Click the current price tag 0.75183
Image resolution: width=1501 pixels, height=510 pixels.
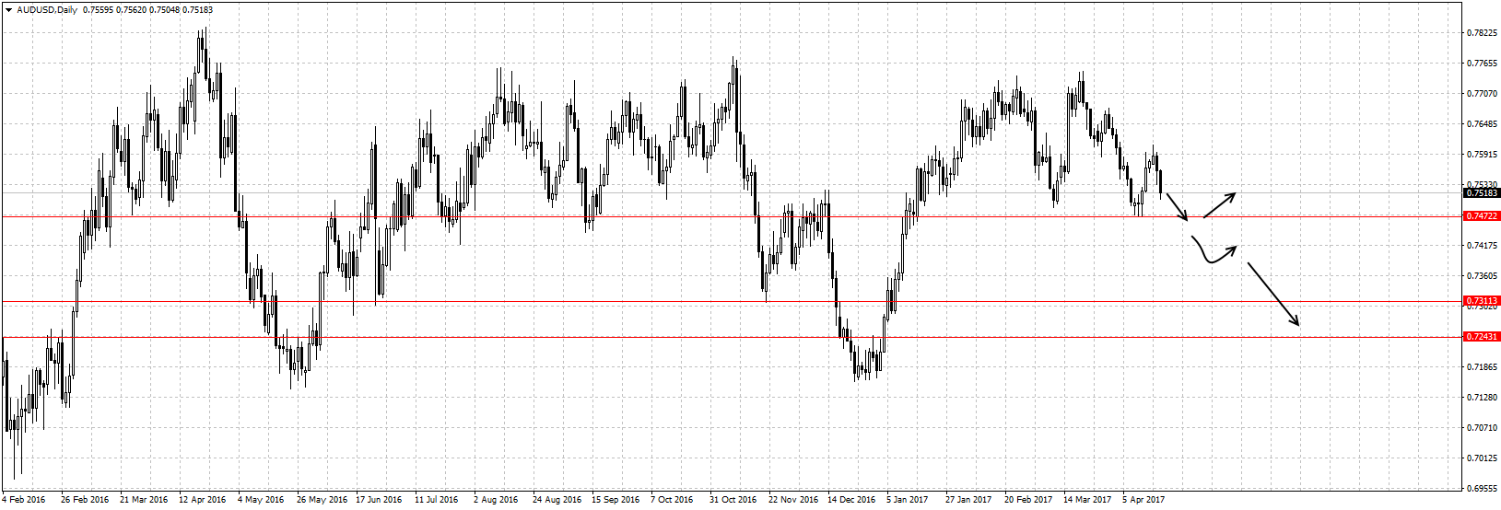pos(1482,193)
